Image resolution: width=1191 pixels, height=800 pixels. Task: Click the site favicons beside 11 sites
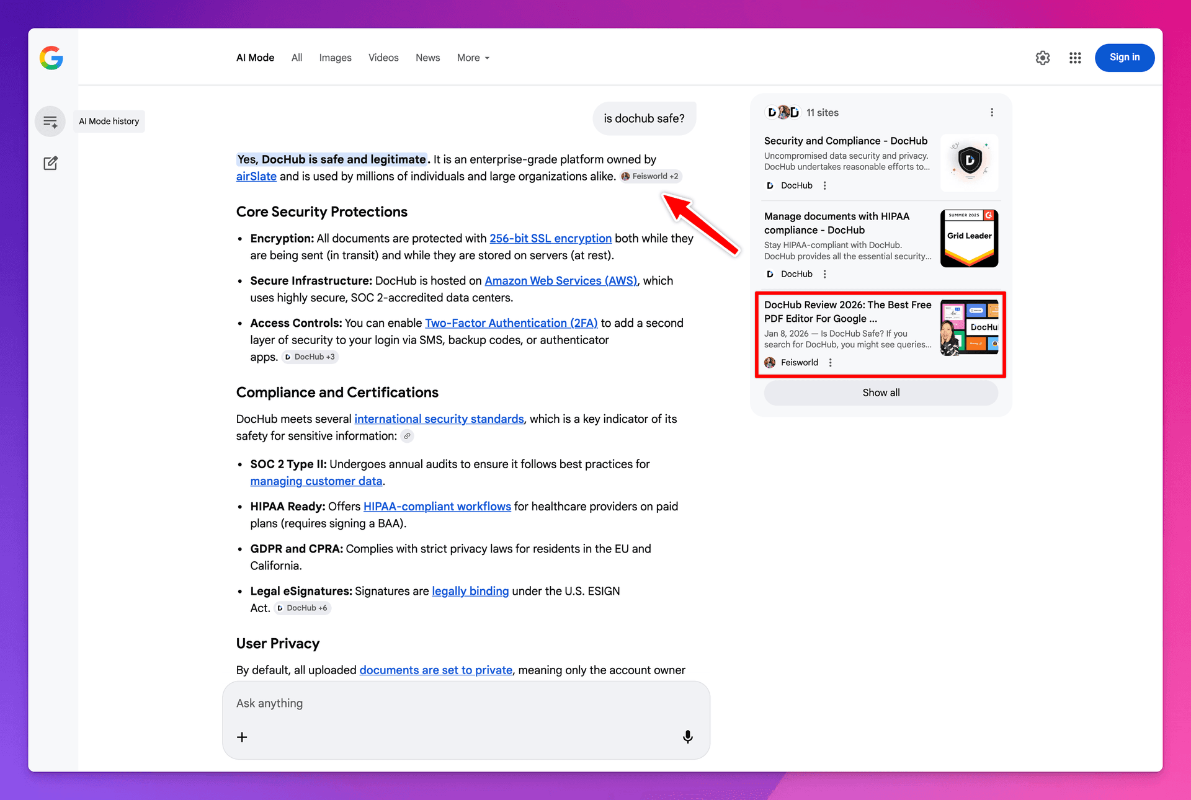tap(783, 112)
